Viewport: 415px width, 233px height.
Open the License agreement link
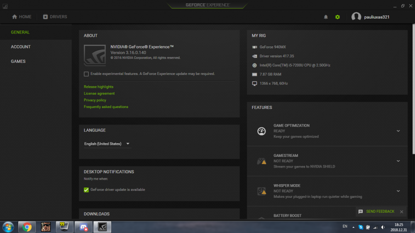99,94
